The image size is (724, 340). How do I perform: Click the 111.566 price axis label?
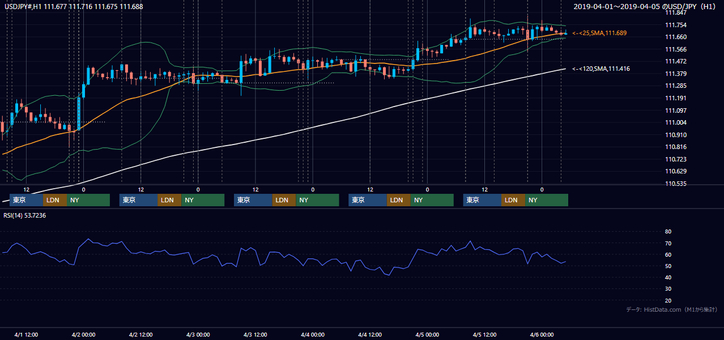click(x=675, y=49)
